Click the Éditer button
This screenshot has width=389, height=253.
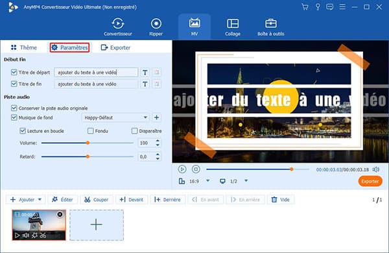[x=62, y=199]
